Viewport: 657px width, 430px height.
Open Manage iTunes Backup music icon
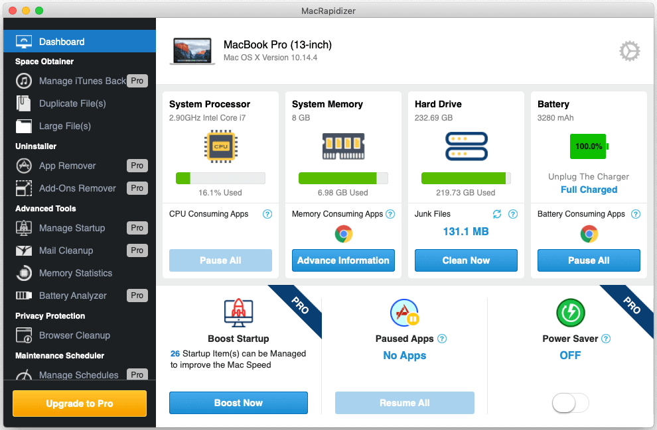point(24,81)
